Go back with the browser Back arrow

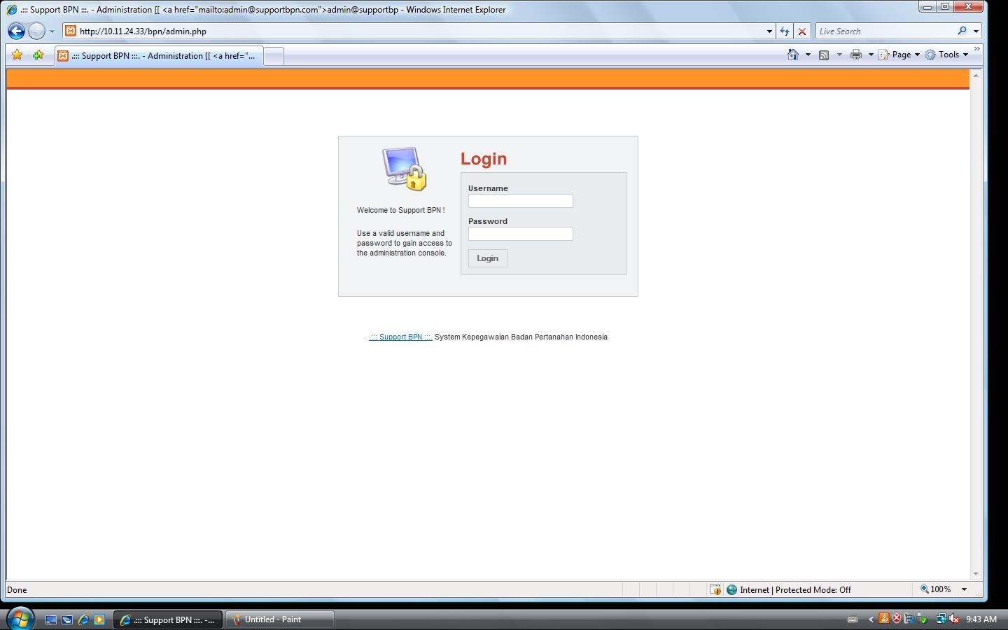[x=16, y=31]
